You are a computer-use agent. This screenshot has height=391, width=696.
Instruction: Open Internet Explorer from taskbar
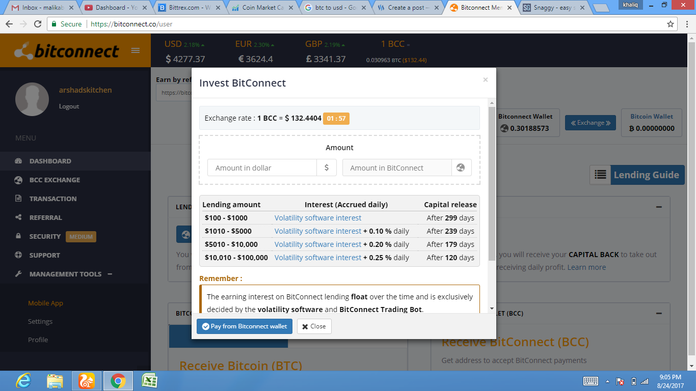(x=23, y=381)
